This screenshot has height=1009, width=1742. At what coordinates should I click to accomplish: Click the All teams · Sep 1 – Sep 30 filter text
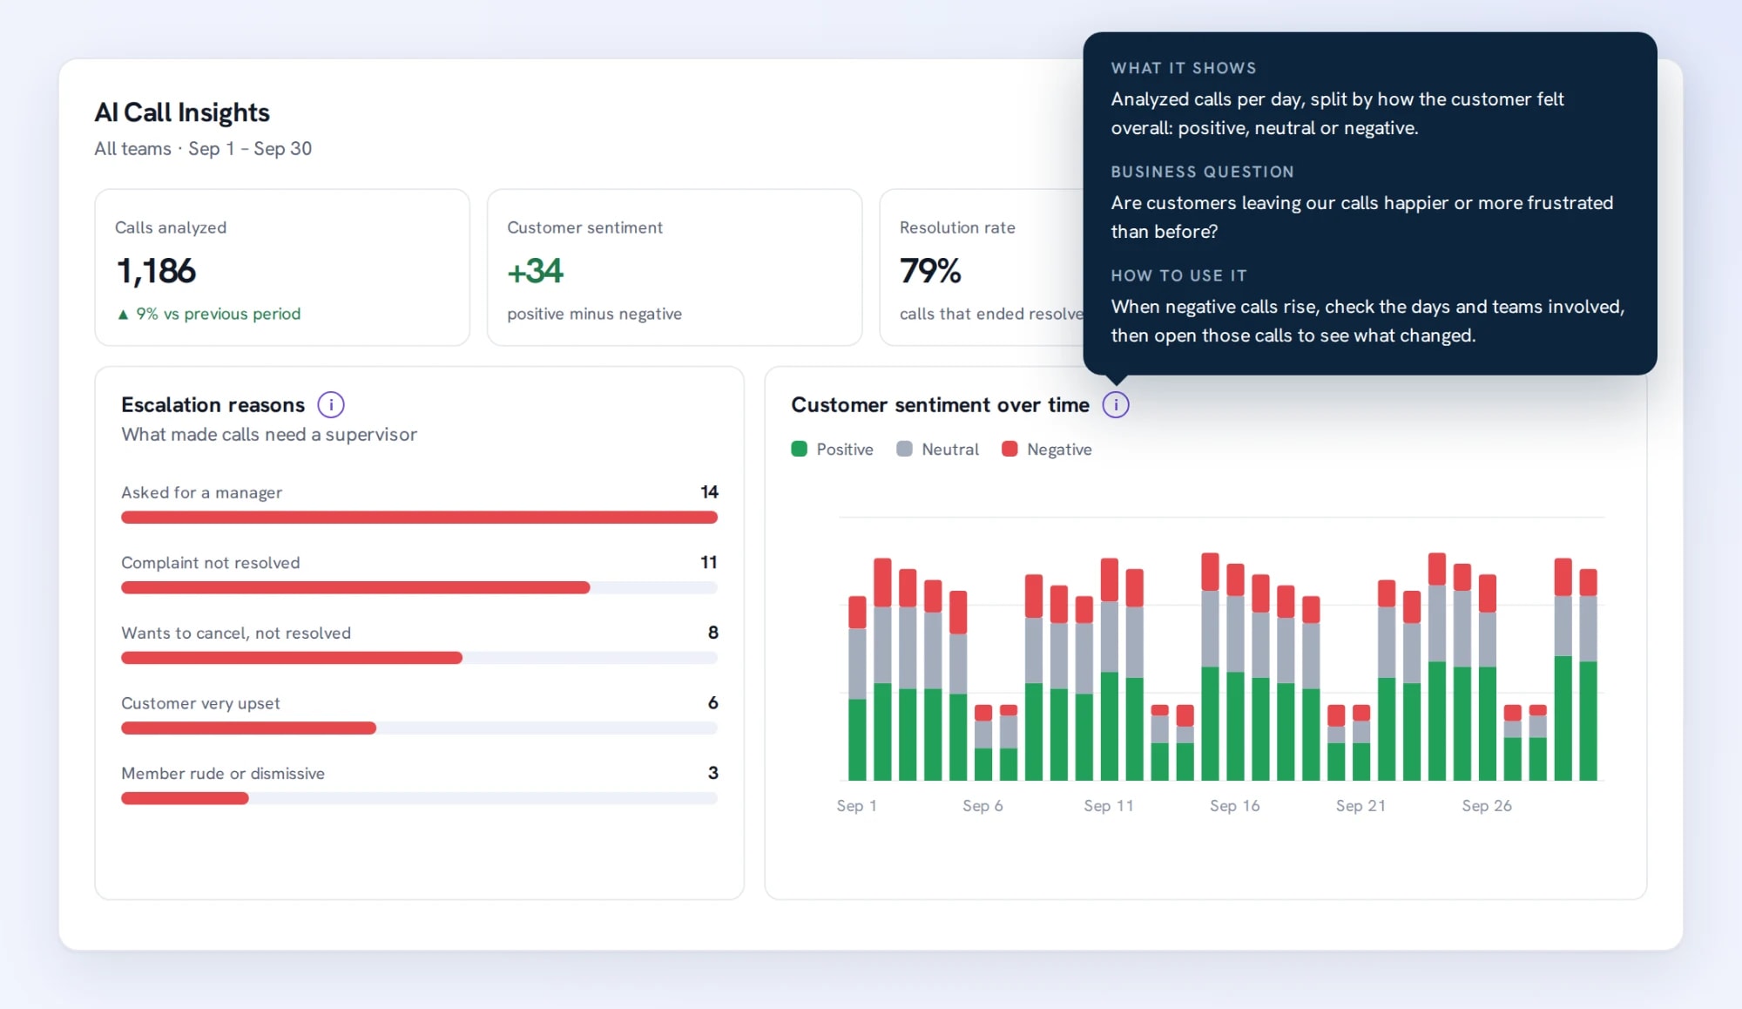(x=203, y=149)
